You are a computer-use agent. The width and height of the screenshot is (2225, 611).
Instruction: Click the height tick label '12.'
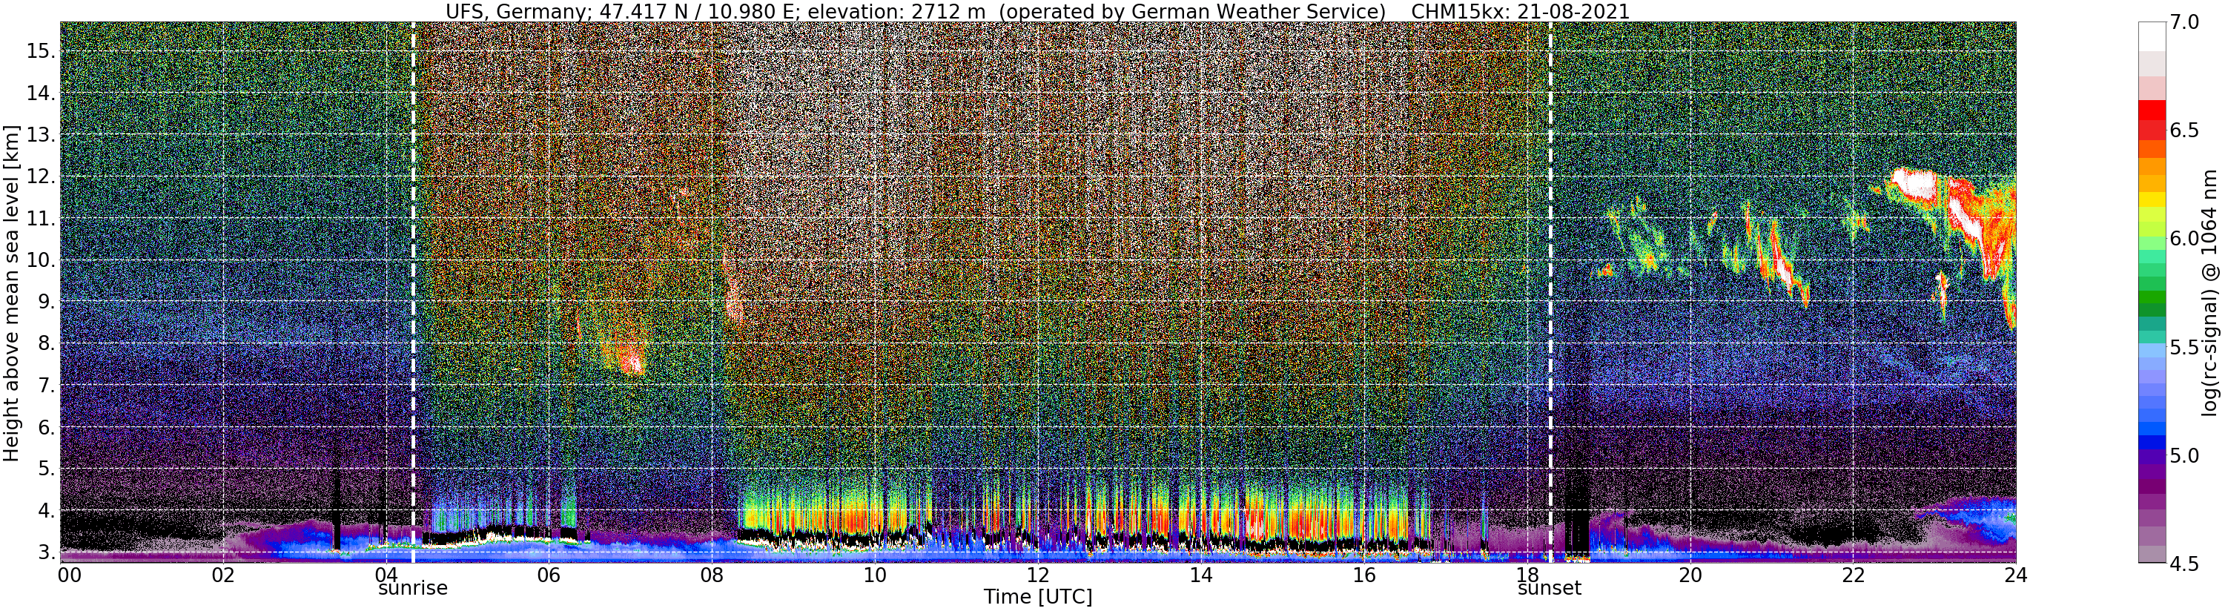click(x=42, y=177)
